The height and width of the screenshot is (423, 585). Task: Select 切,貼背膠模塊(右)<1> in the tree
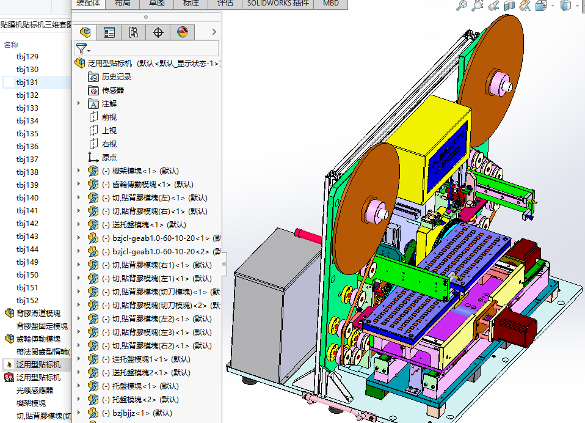tap(154, 211)
